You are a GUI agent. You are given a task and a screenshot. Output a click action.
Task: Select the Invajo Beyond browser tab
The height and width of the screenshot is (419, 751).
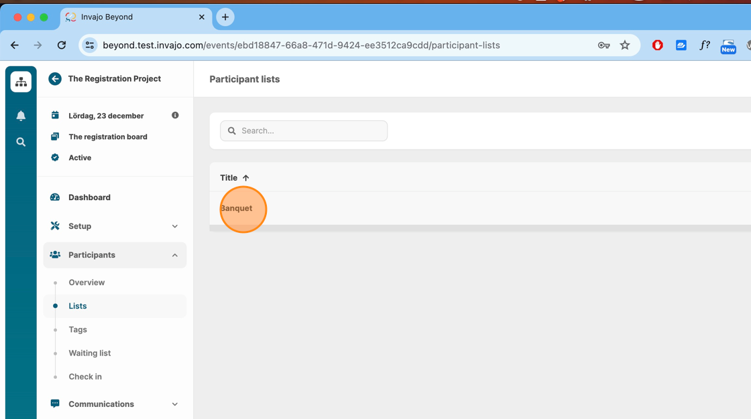(136, 17)
